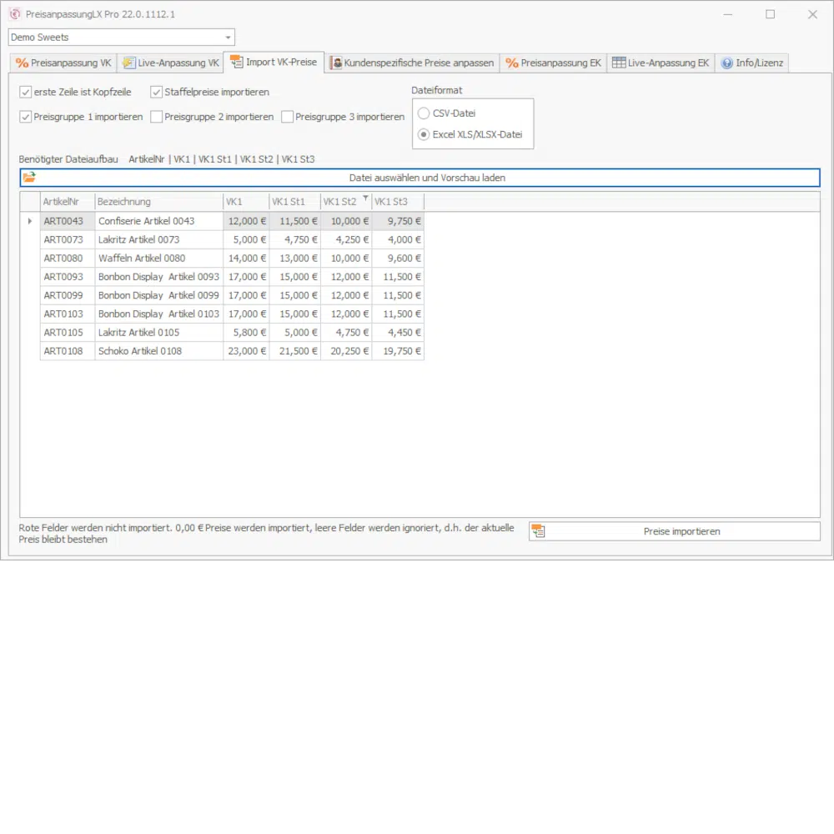Viewport: 834px width, 834px height.
Task: Click 'Datei auswählen und Vorschau laden' button
Action: [426, 178]
